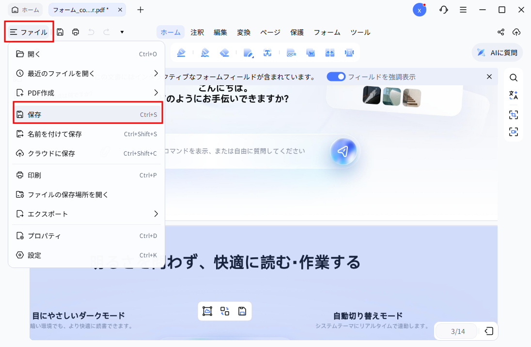Open the search tool in right sidebar
Screen dimensions: 531x347
[x=514, y=77]
